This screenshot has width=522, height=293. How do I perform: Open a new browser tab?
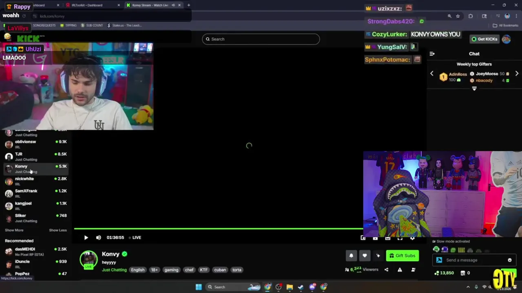[x=188, y=5]
